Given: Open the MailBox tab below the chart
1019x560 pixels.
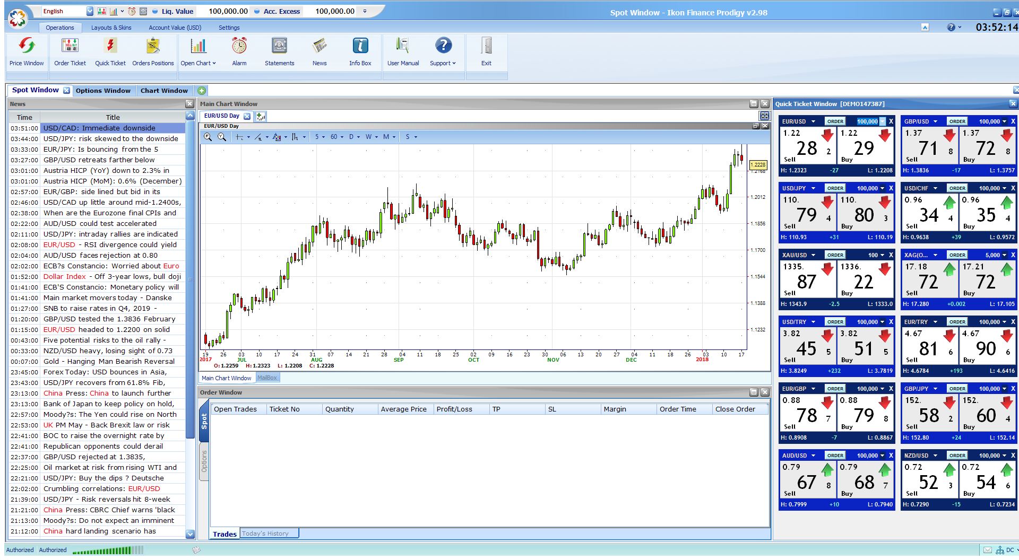Looking at the screenshot, I should 267,378.
